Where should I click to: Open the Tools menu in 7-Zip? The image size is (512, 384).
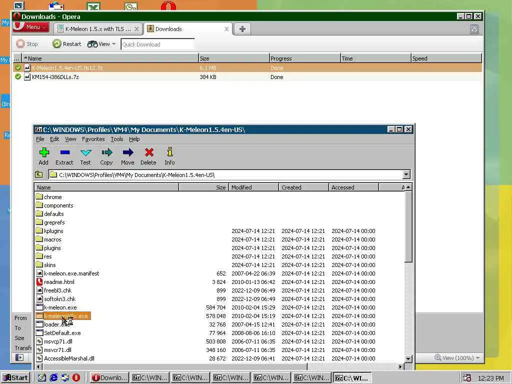tap(117, 139)
